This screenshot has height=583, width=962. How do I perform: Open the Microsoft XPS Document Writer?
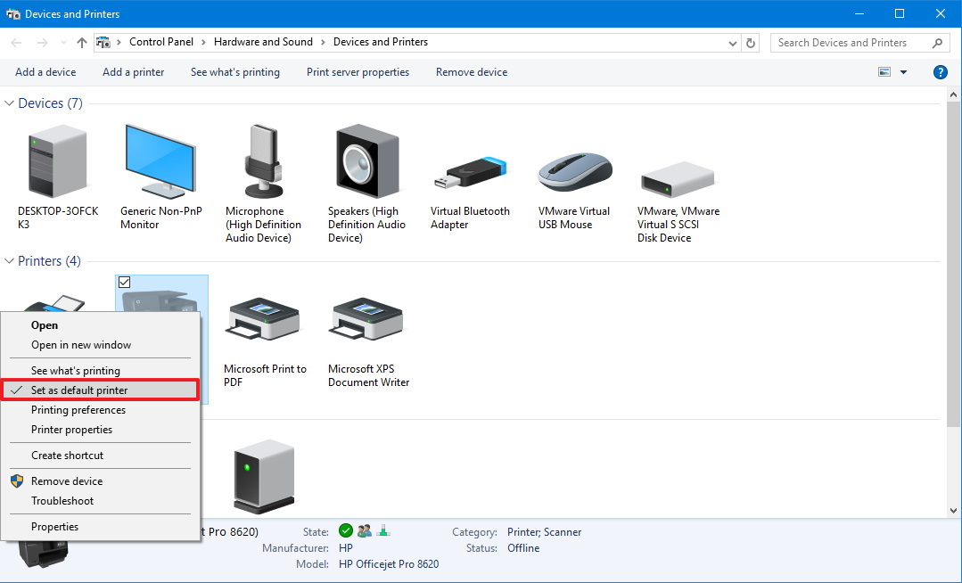tap(366, 321)
